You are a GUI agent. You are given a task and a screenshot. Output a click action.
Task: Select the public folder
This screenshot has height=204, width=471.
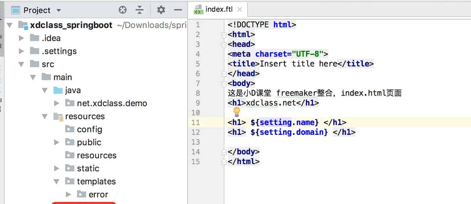89,142
